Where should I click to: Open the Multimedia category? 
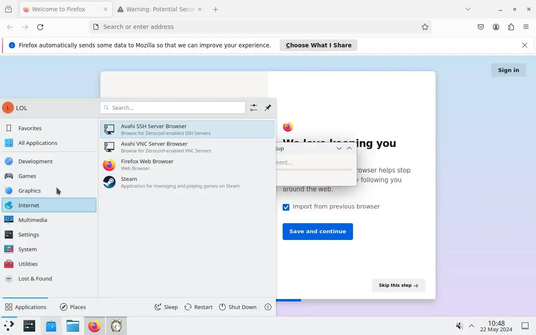click(49, 220)
